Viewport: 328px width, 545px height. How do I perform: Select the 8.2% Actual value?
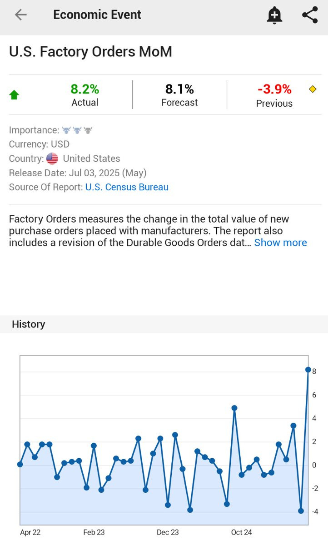click(x=85, y=89)
